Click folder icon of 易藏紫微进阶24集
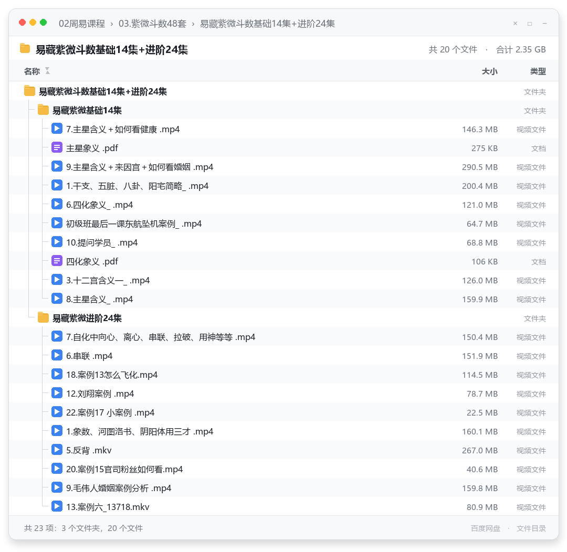Viewport: 567px width, 552px height. pos(43,317)
